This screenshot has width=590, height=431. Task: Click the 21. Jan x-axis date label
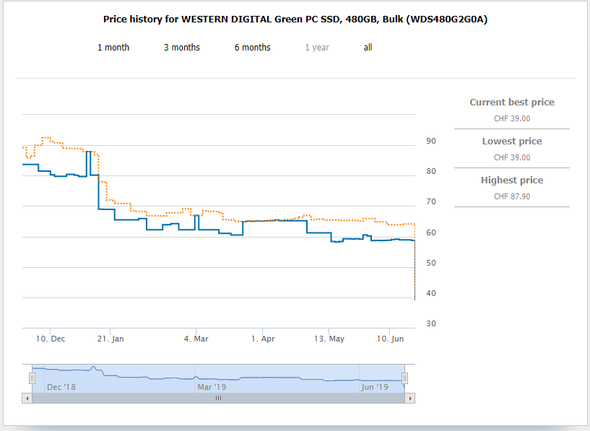(x=111, y=339)
